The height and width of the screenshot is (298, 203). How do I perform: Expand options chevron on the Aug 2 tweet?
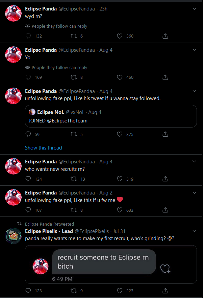click(x=194, y=193)
